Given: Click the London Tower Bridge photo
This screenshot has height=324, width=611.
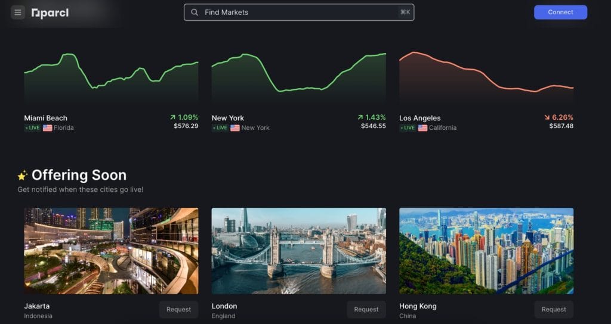Looking at the screenshot, I should [298, 251].
